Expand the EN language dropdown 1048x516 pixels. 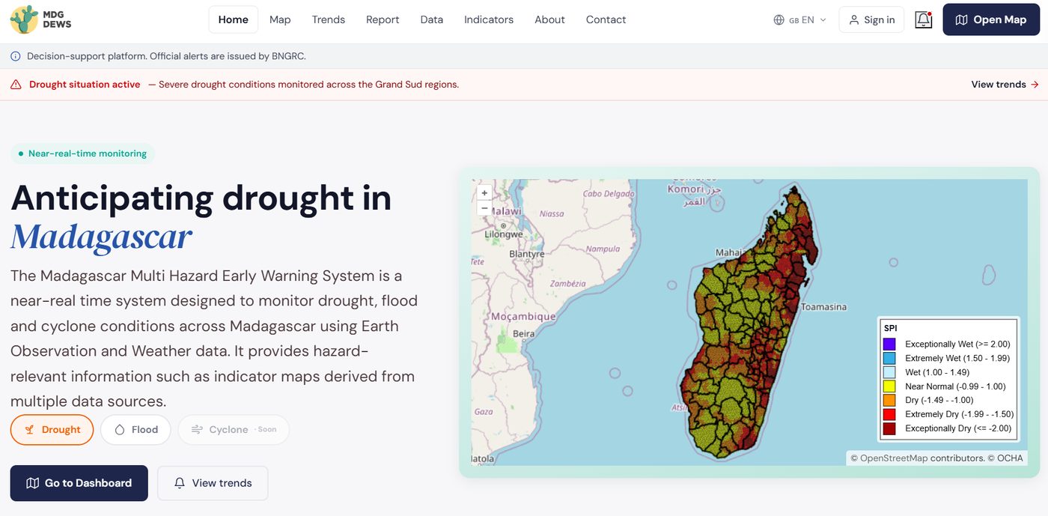click(x=800, y=20)
